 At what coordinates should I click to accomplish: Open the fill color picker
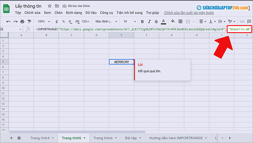[x=173, y=21]
